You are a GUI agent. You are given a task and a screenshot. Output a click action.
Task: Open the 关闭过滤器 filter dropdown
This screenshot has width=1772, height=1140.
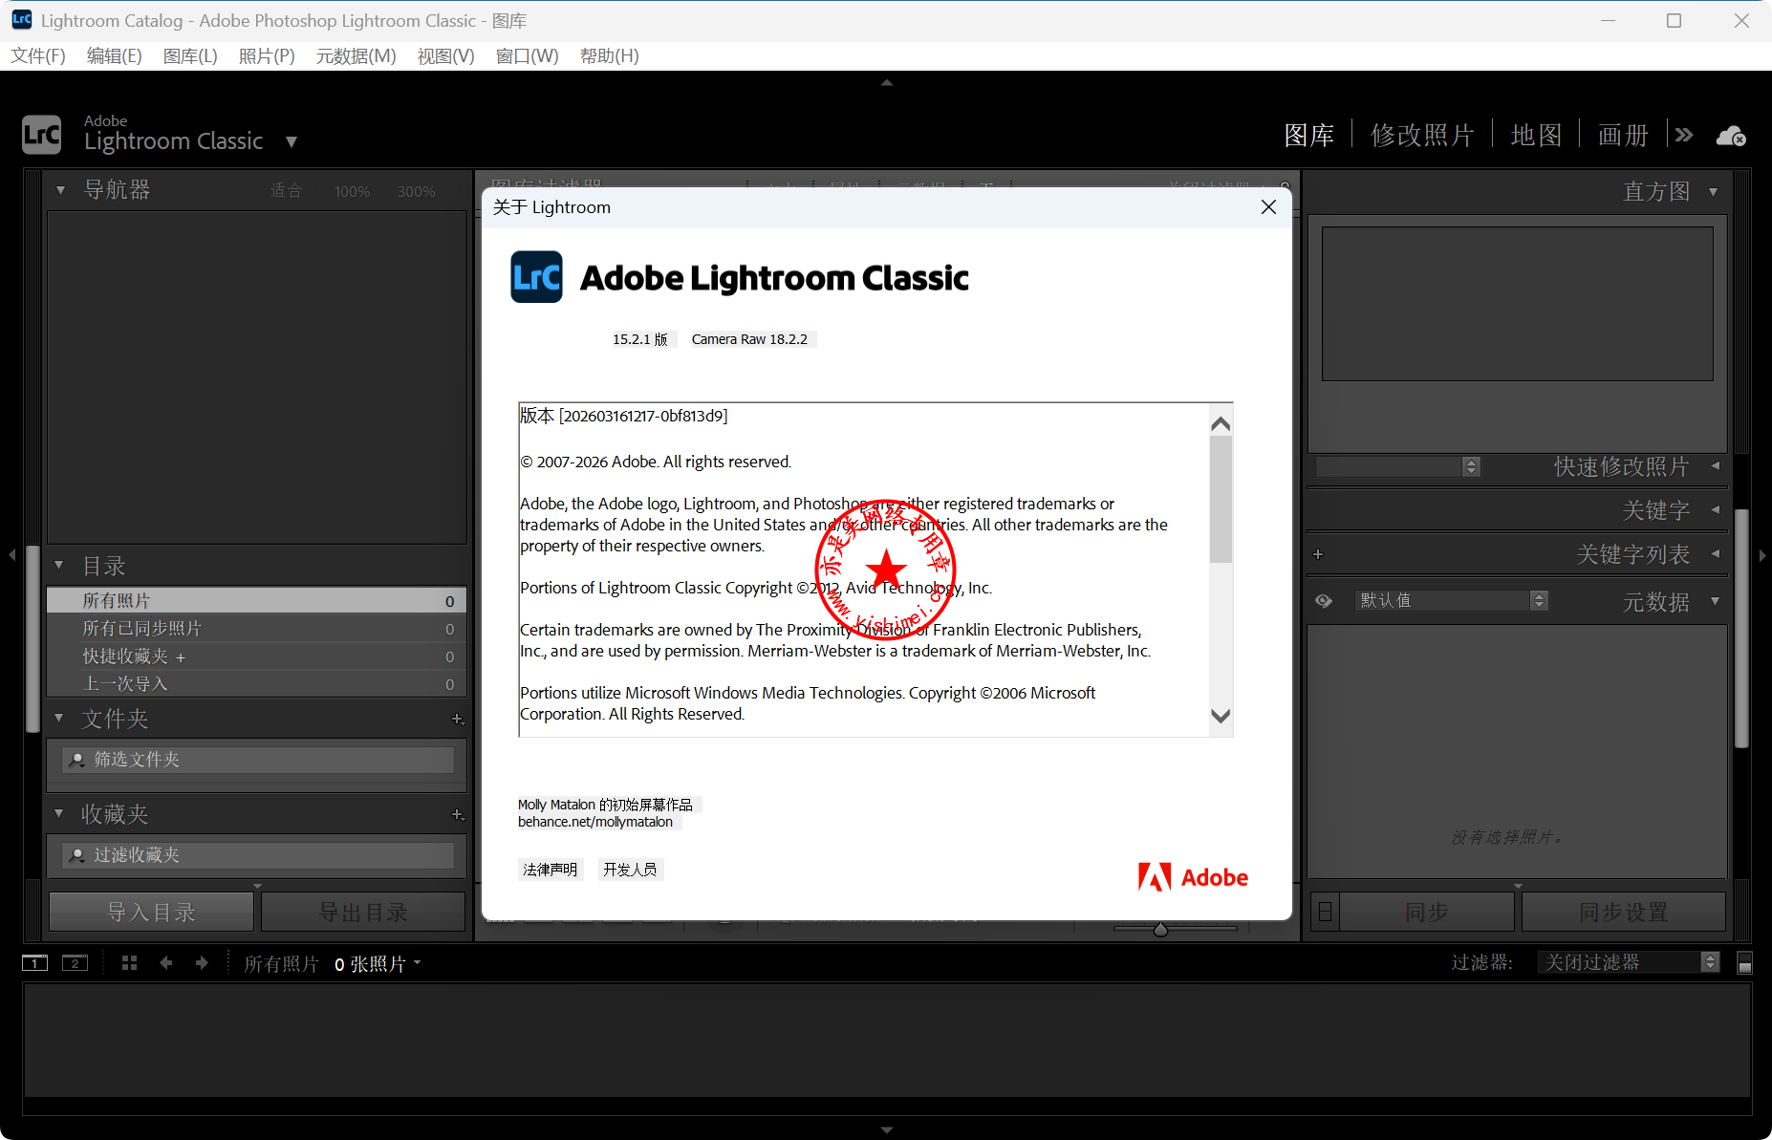click(x=1629, y=962)
